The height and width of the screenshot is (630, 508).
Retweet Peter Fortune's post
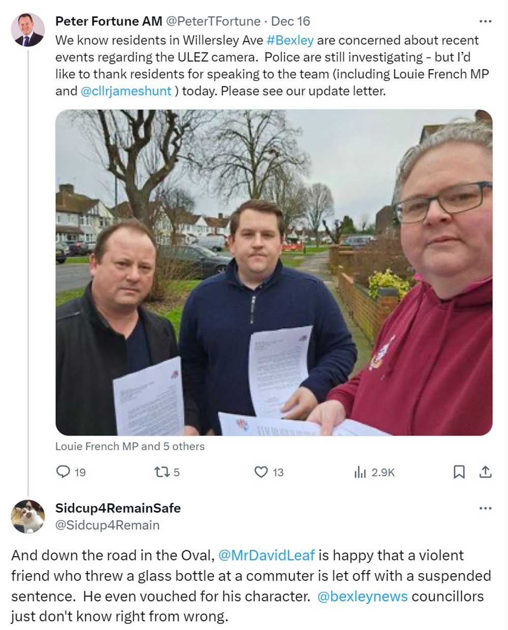(161, 472)
